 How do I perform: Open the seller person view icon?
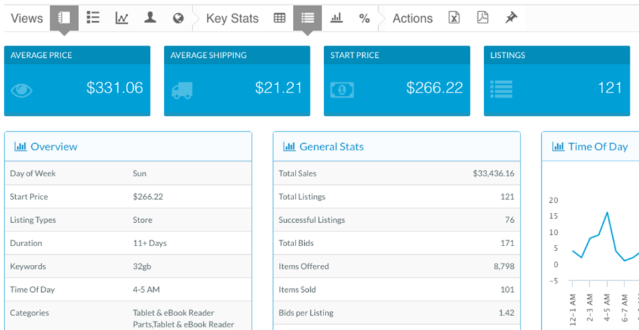point(150,17)
